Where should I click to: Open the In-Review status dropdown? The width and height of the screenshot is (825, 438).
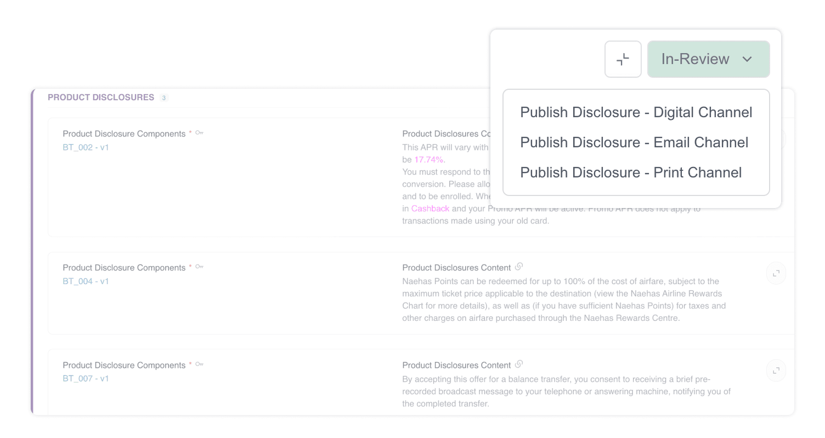(708, 59)
